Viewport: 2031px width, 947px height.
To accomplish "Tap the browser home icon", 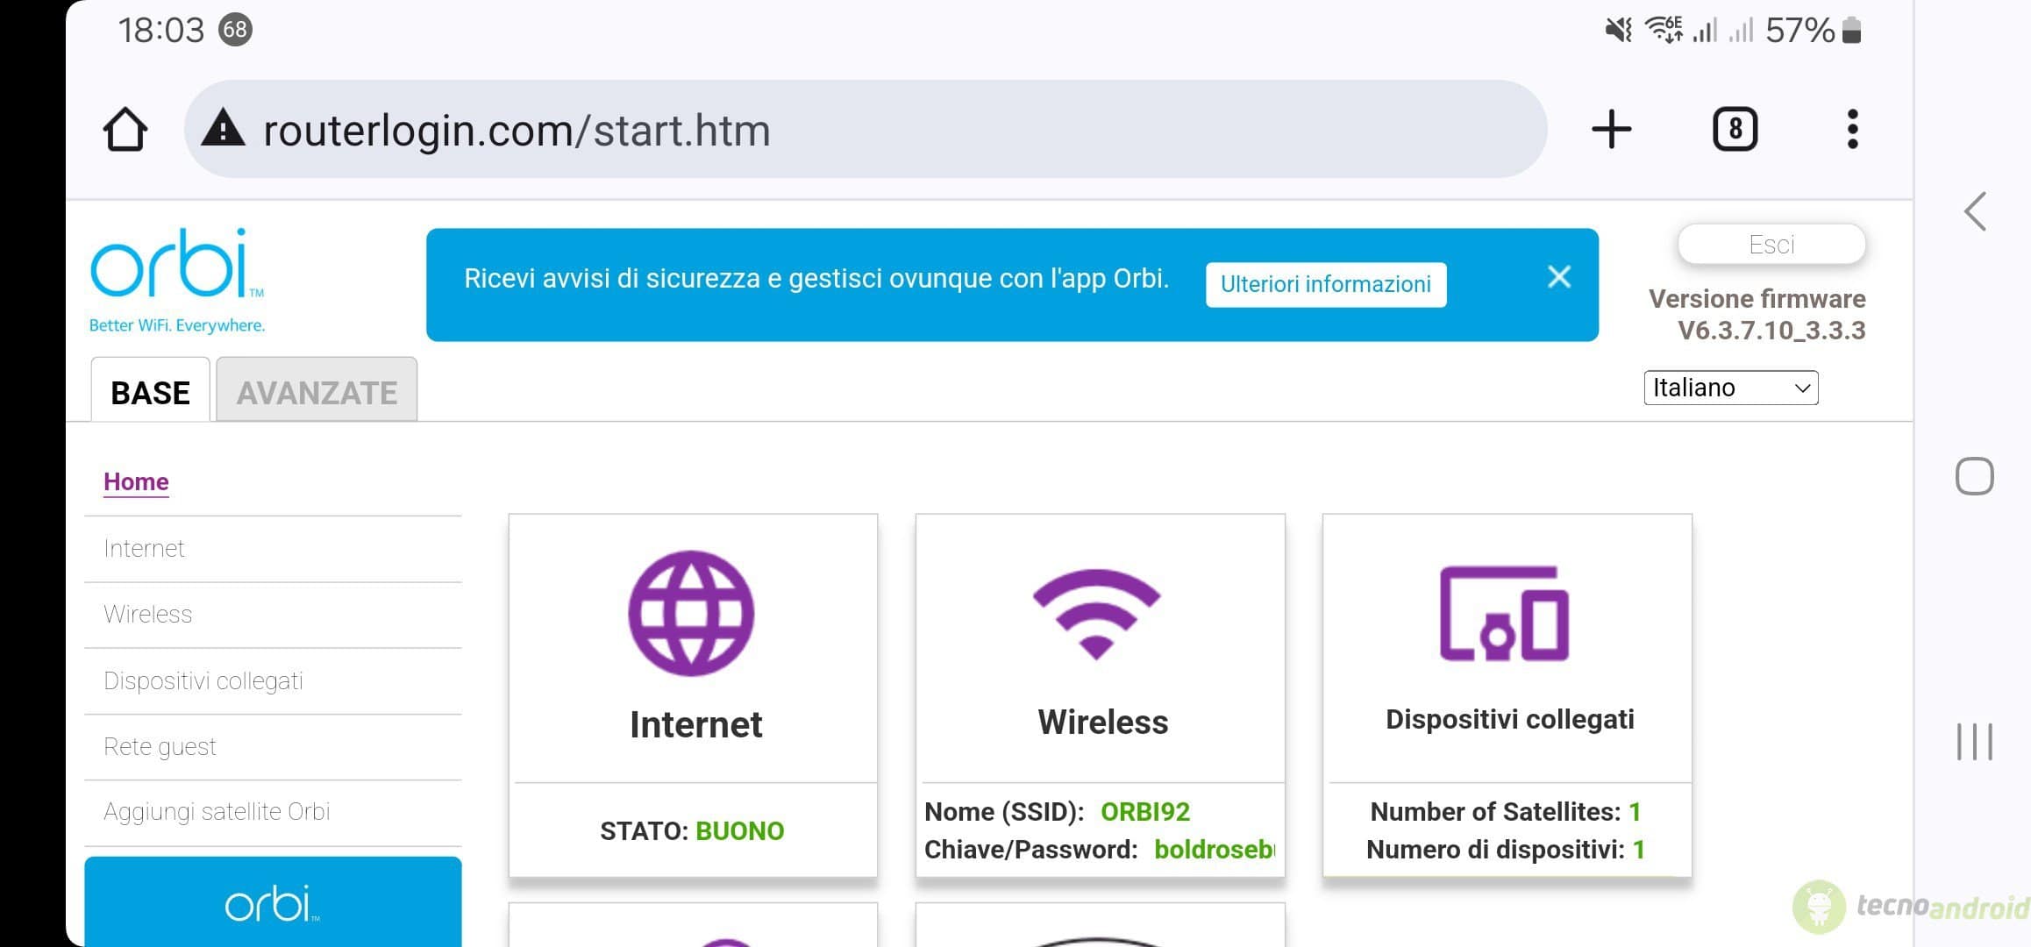I will click(125, 130).
